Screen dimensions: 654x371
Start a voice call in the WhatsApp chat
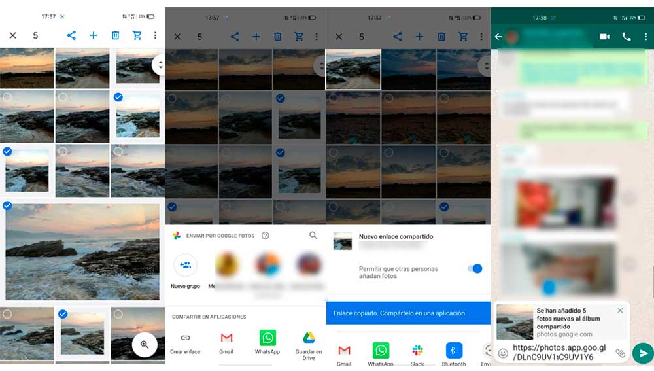point(627,37)
